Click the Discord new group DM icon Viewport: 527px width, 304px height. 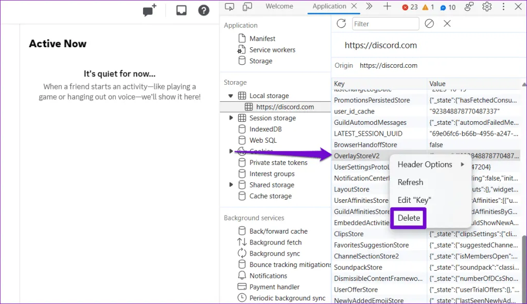click(149, 10)
